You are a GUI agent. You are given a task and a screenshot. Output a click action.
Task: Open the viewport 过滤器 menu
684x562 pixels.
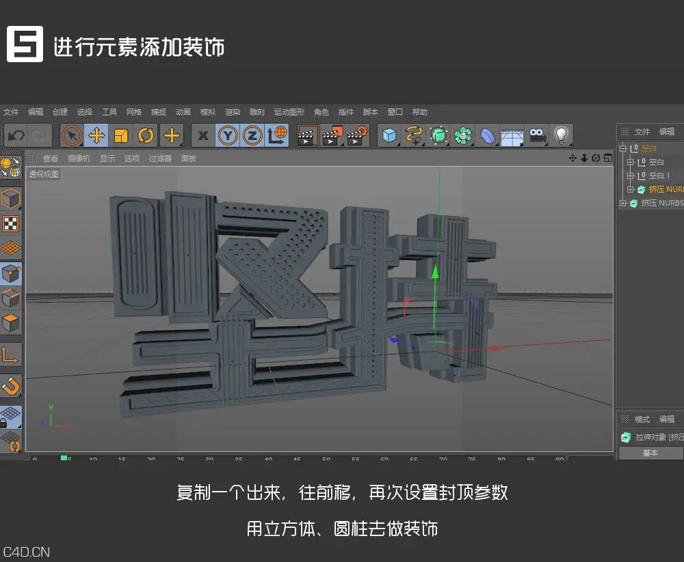click(x=160, y=158)
